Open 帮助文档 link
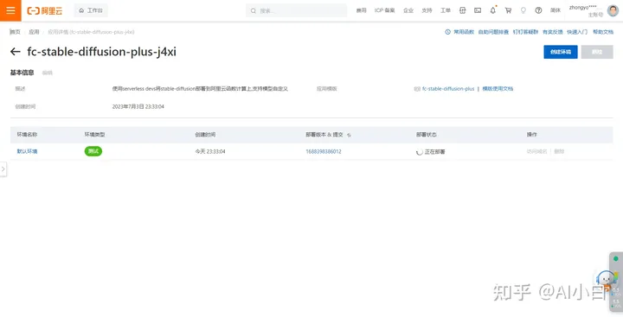Screen dimensions: 623x317 tap(603, 32)
